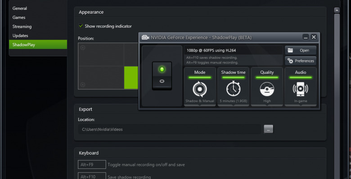Screen dimensions: 351x179
Task: Open the recordings folder with Open button
Action: click(301, 50)
